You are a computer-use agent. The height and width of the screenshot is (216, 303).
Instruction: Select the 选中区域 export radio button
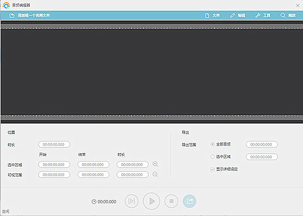[x=213, y=157]
